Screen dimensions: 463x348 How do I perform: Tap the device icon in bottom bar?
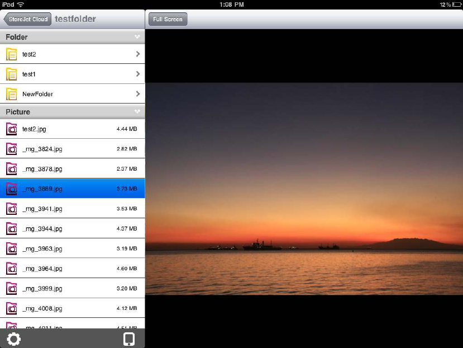point(129,339)
